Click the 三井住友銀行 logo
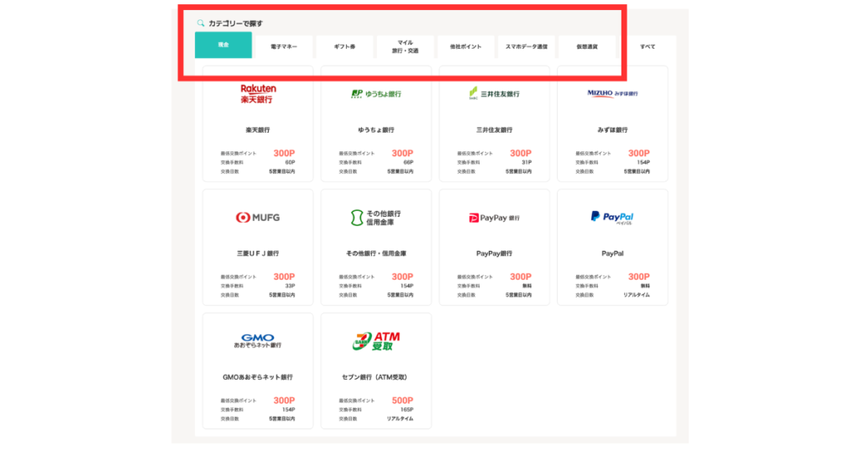The width and height of the screenshot is (860, 452). pyautogui.click(x=494, y=94)
